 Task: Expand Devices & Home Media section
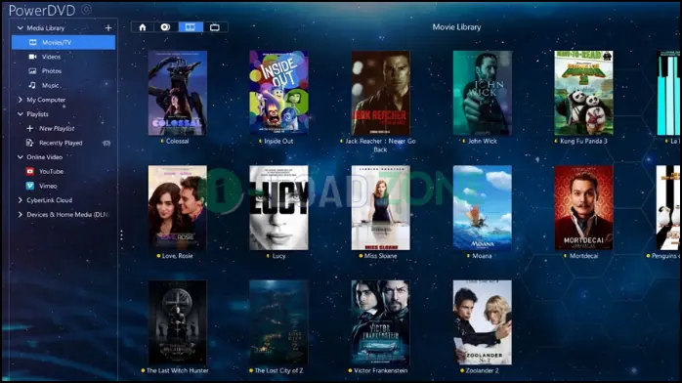tap(20, 214)
